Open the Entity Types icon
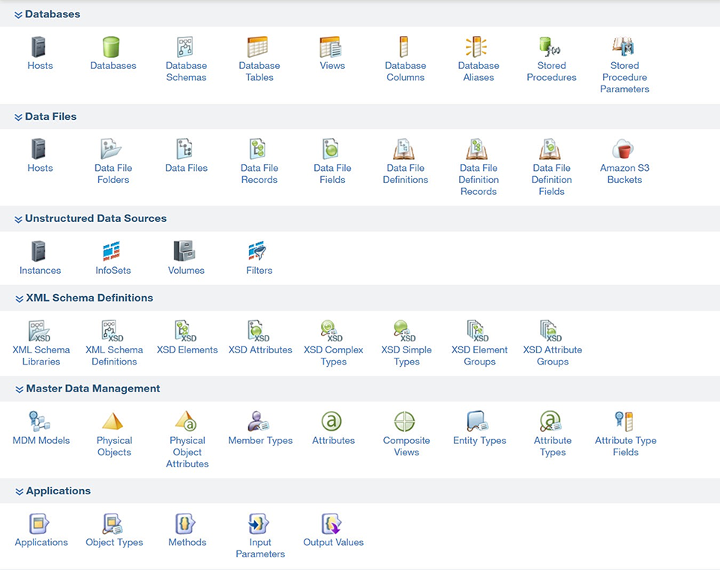Screen dimensions: 720x570 coord(478,421)
